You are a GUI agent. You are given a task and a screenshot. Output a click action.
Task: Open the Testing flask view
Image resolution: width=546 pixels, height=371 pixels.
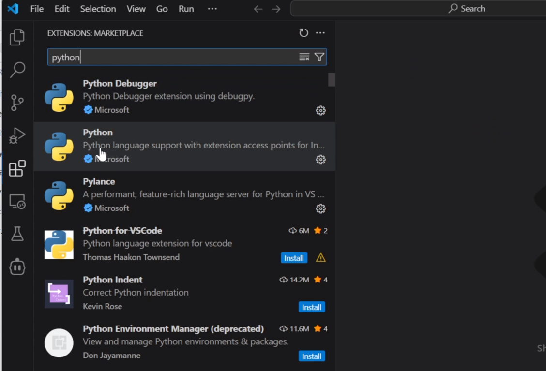coord(17,234)
